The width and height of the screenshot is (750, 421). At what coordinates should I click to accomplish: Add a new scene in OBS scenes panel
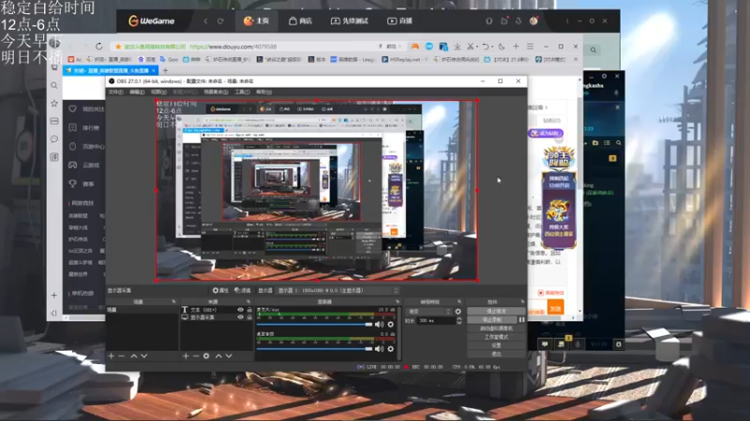click(x=112, y=356)
